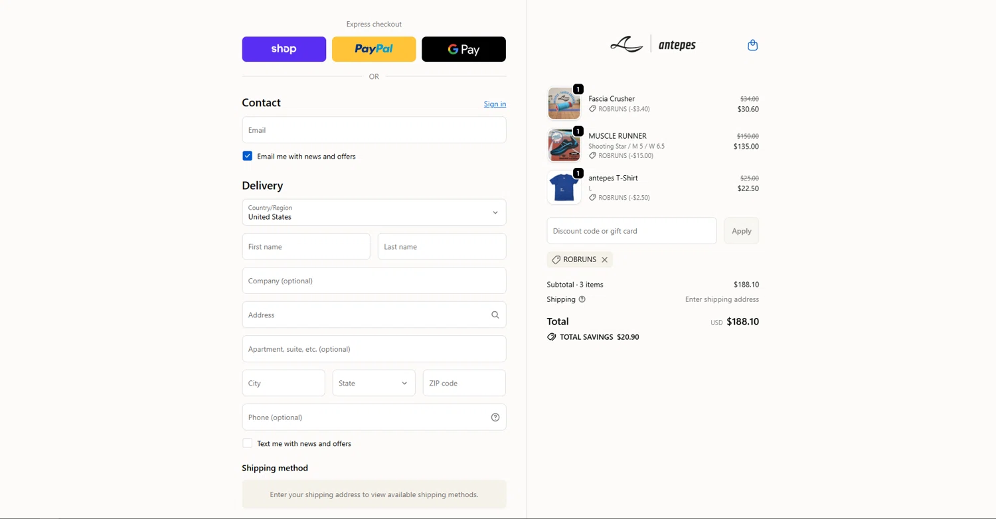996x519 pixels.
Task: Click the Enter shipping address text
Action: pyautogui.click(x=722, y=299)
